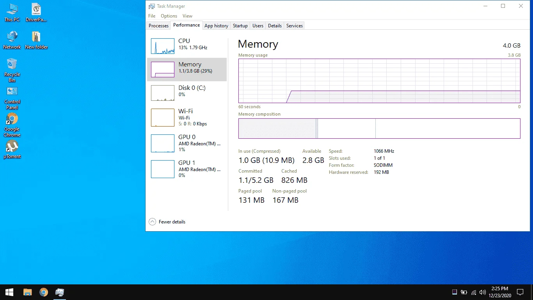Select the Control Panel desktop icon
The width and height of the screenshot is (533, 300).
[12, 98]
